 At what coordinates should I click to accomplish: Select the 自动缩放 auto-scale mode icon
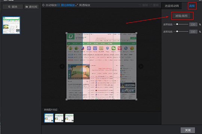[x=43, y=5]
